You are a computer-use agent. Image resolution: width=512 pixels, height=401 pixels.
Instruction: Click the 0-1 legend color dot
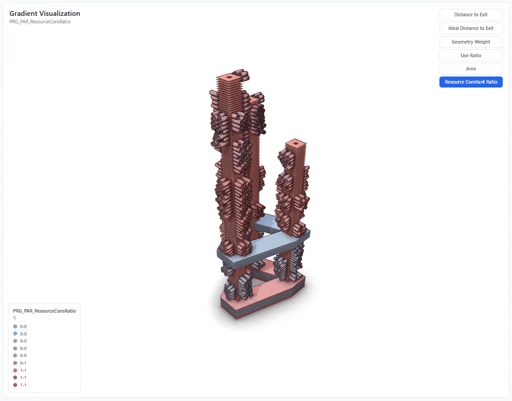pos(15,363)
